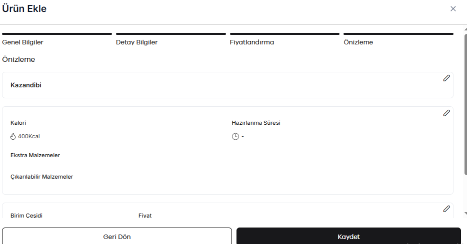467x244 pixels.
Task: Click the scrollbar up arrow
Action: (x=465, y=29)
